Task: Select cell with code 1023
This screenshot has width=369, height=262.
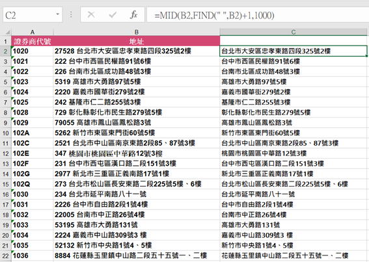Action: pyautogui.click(x=33, y=82)
